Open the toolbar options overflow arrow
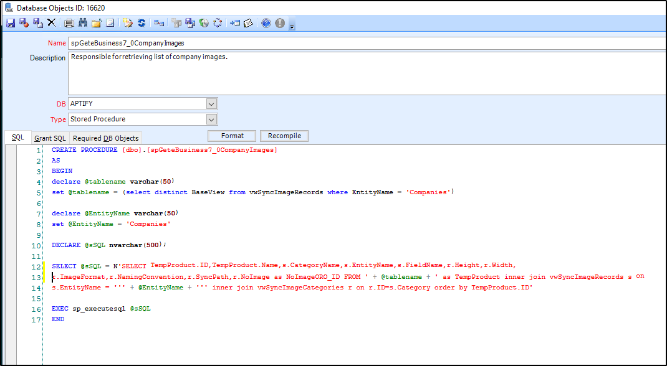 [292, 26]
